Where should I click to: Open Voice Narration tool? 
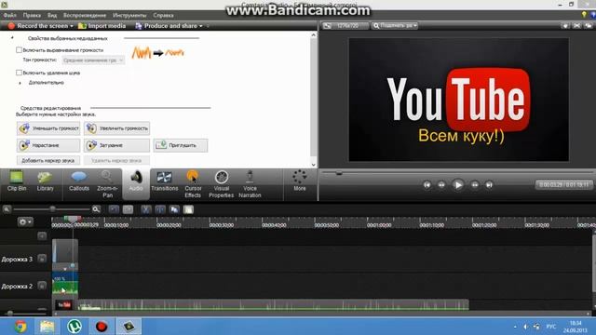click(x=250, y=184)
